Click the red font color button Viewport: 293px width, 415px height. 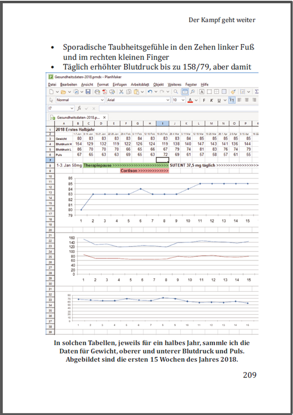190,100
